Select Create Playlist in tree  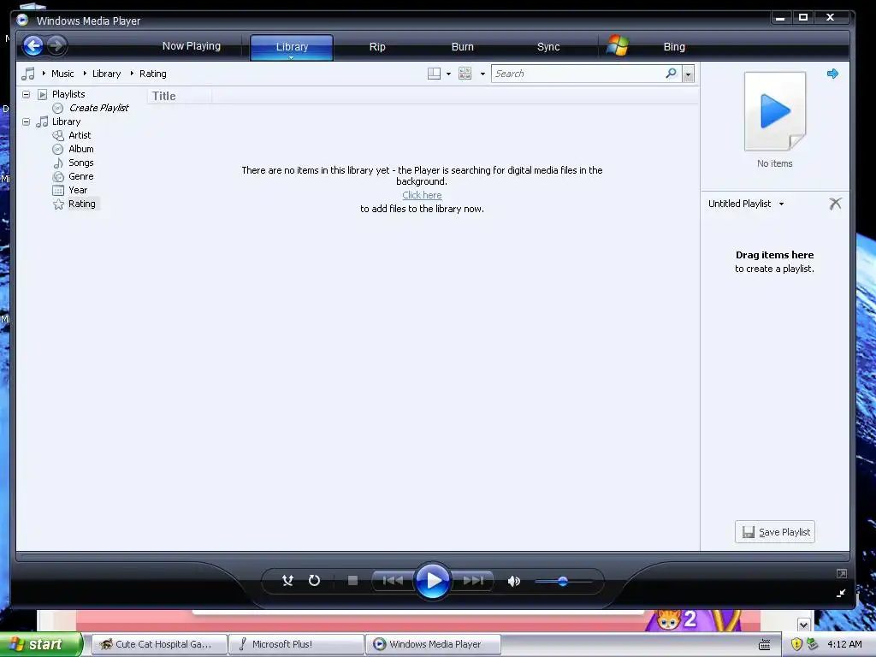point(98,108)
